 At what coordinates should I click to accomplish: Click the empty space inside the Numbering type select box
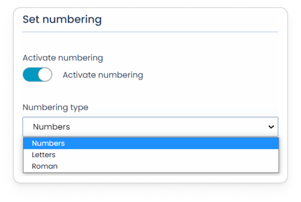coord(169,127)
